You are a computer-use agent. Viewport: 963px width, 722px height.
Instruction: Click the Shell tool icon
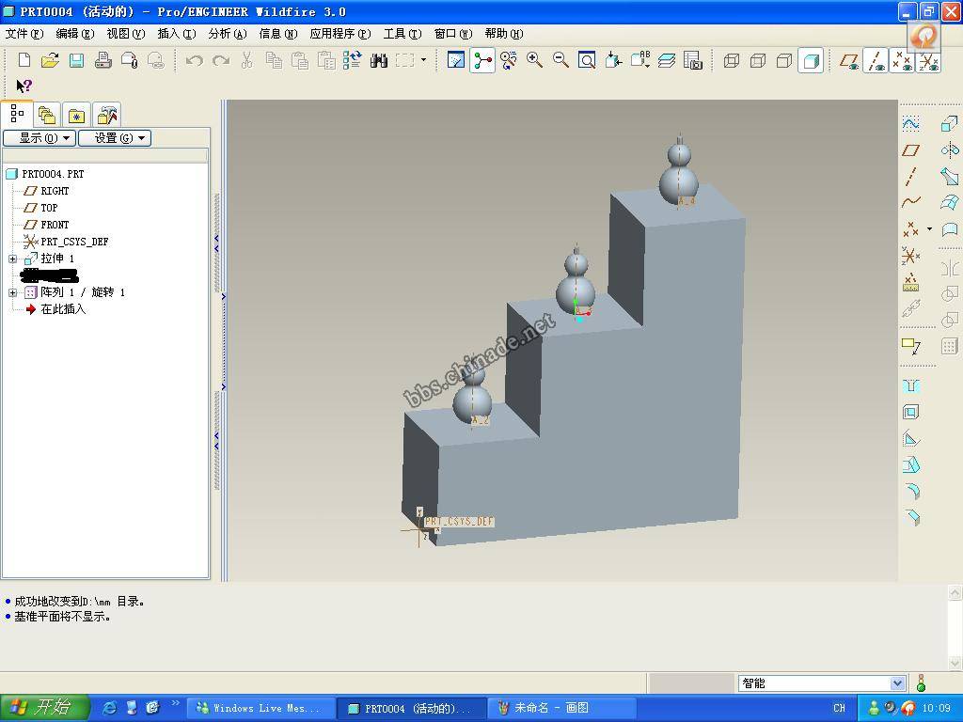[x=910, y=413]
